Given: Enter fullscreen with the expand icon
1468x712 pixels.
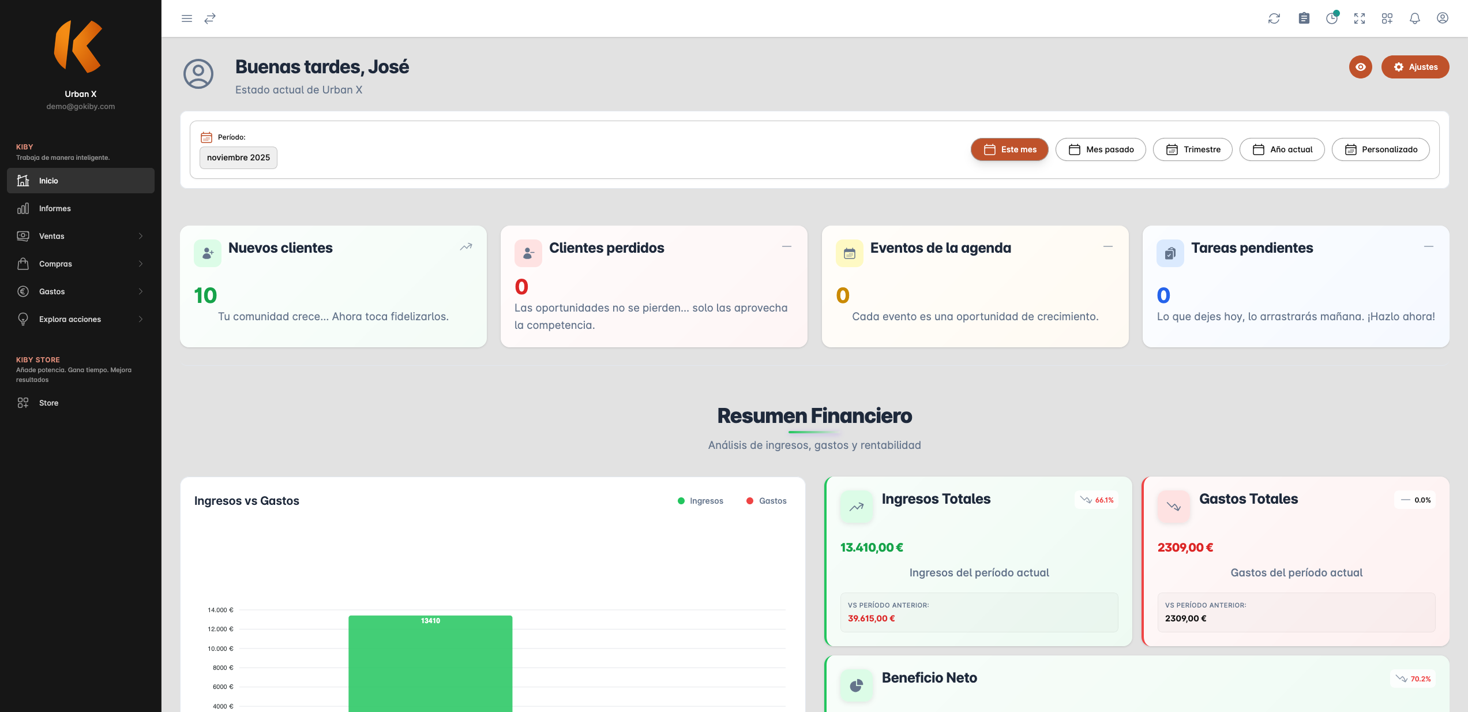Looking at the screenshot, I should (1360, 18).
